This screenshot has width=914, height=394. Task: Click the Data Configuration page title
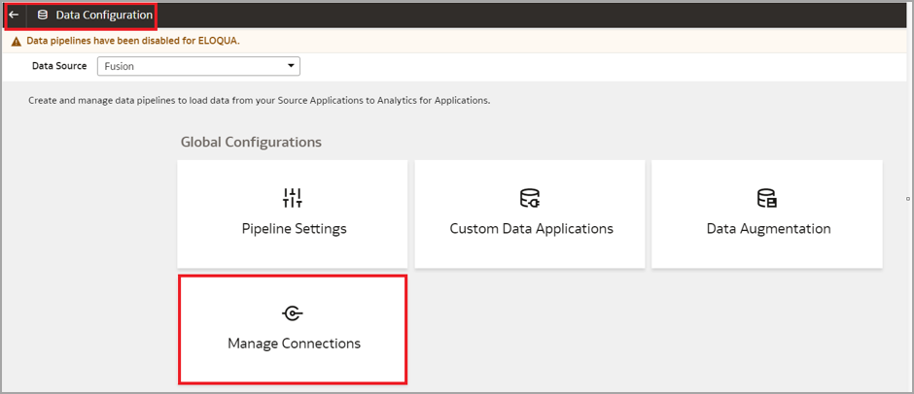pos(104,15)
